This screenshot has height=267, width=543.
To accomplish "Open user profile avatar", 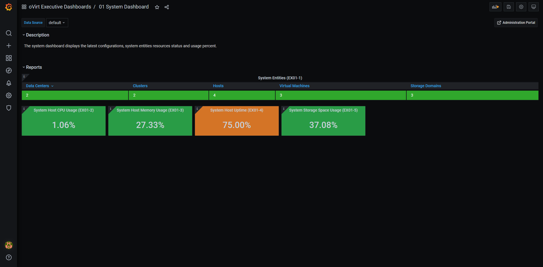I will coord(9,245).
